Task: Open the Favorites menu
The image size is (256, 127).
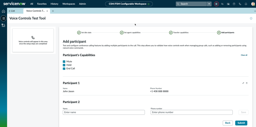Action: pos(42,4)
